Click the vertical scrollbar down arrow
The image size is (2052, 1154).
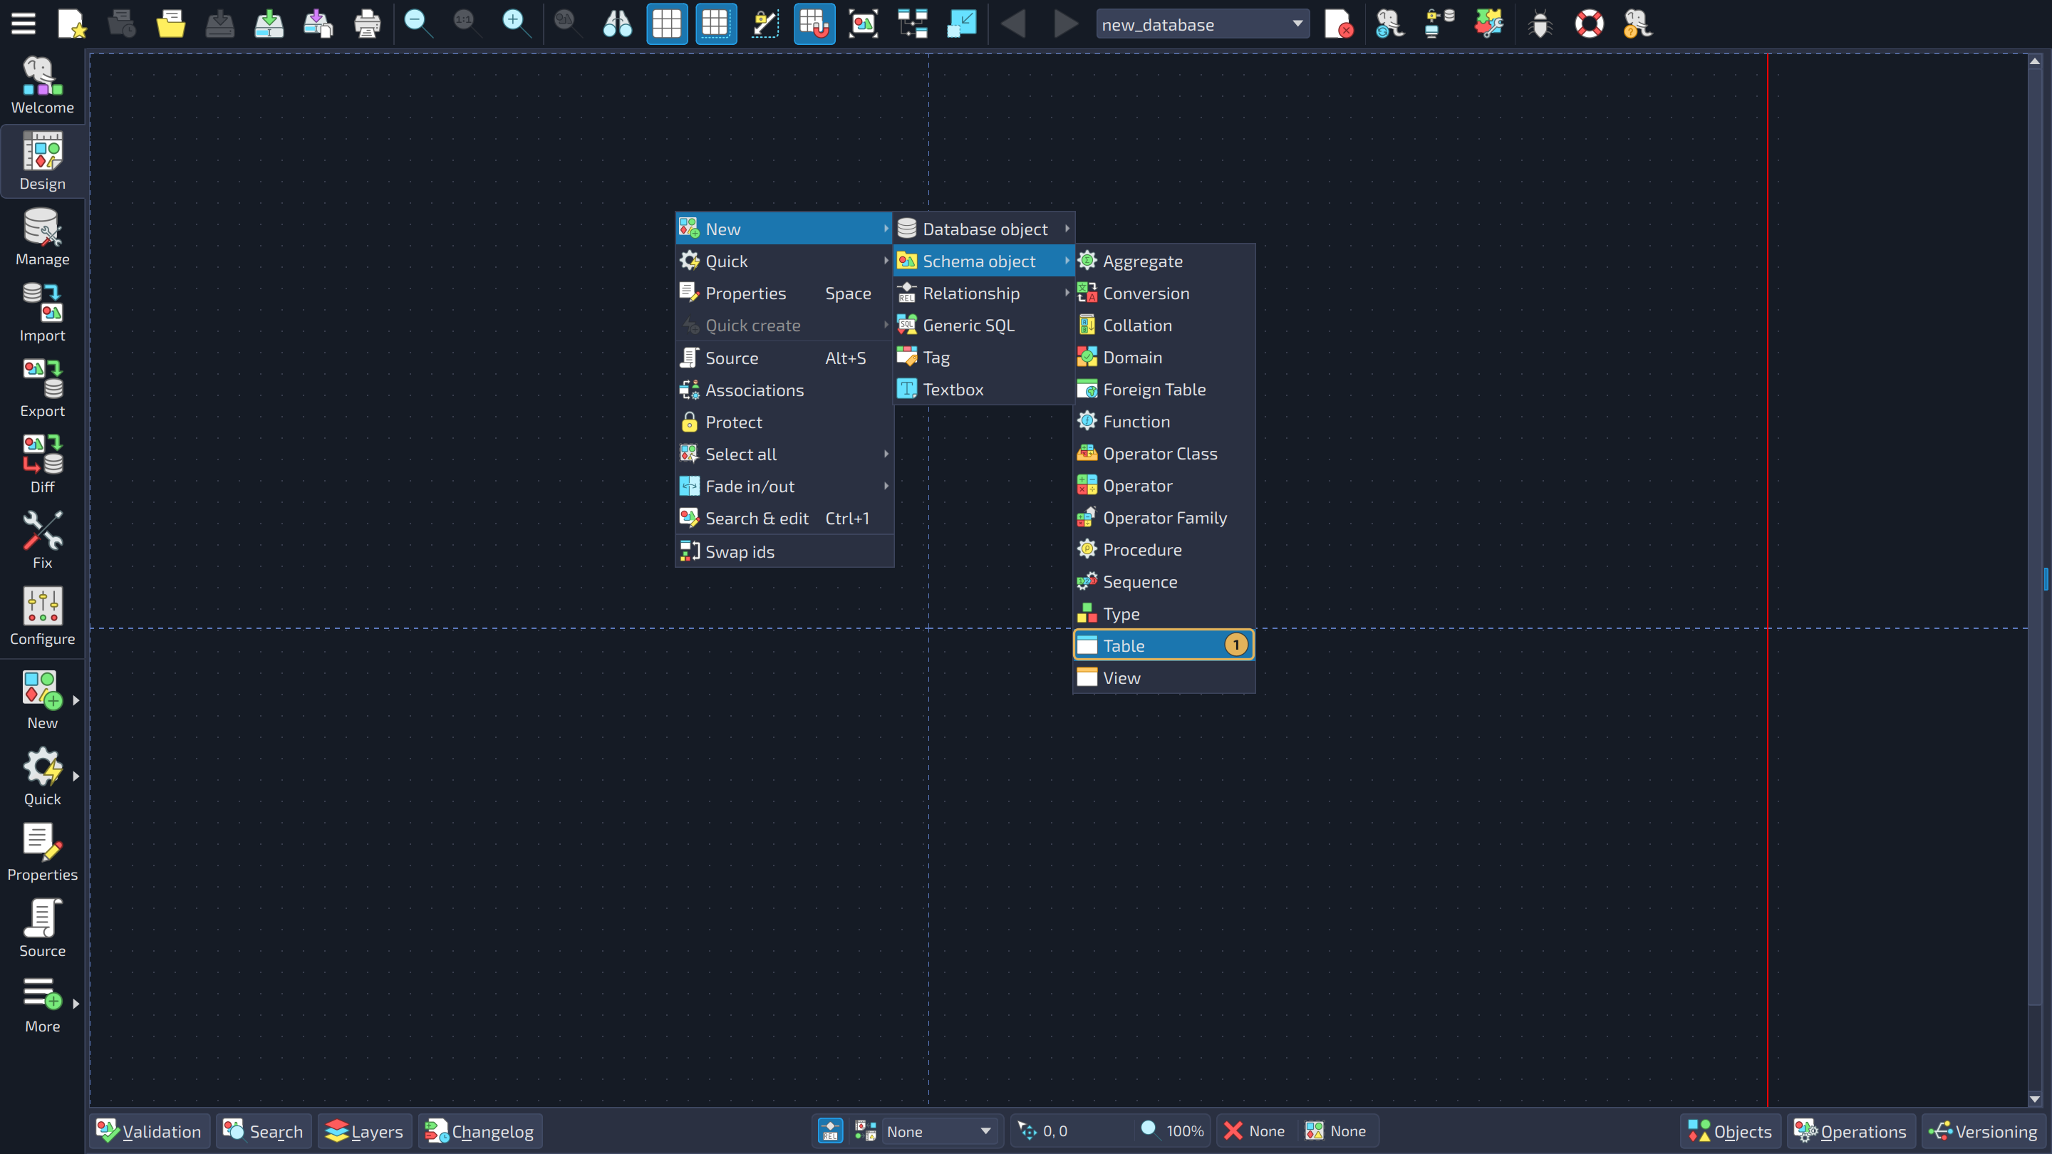point(2036,1099)
